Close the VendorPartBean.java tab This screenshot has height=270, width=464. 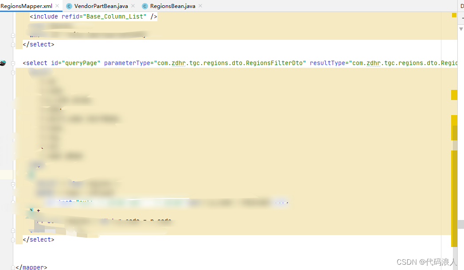tap(133, 6)
